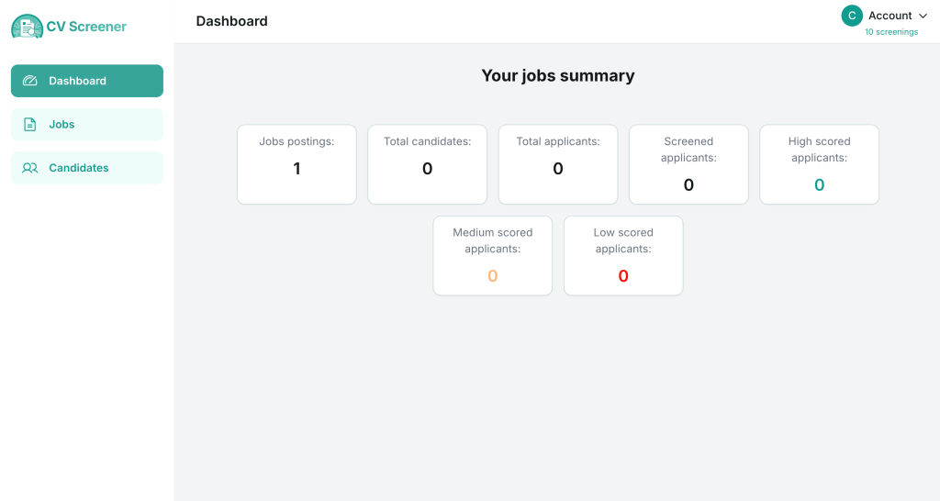Viewport: 940px width, 501px height.
Task: Click the Dashboard gauge icon in sidebar
Action: click(30, 81)
